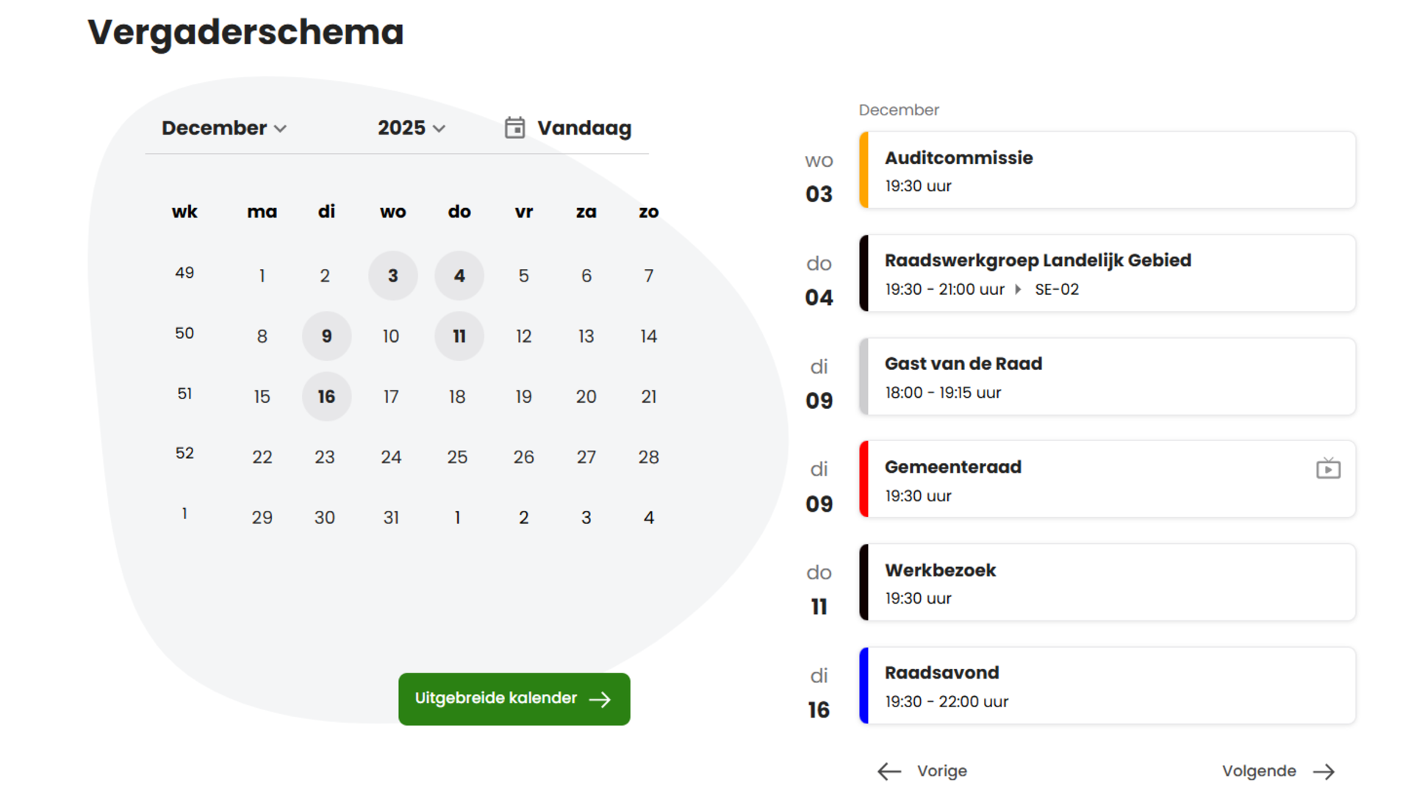Click the left arrow next to Vorige
The height and width of the screenshot is (794, 1411).
click(888, 771)
